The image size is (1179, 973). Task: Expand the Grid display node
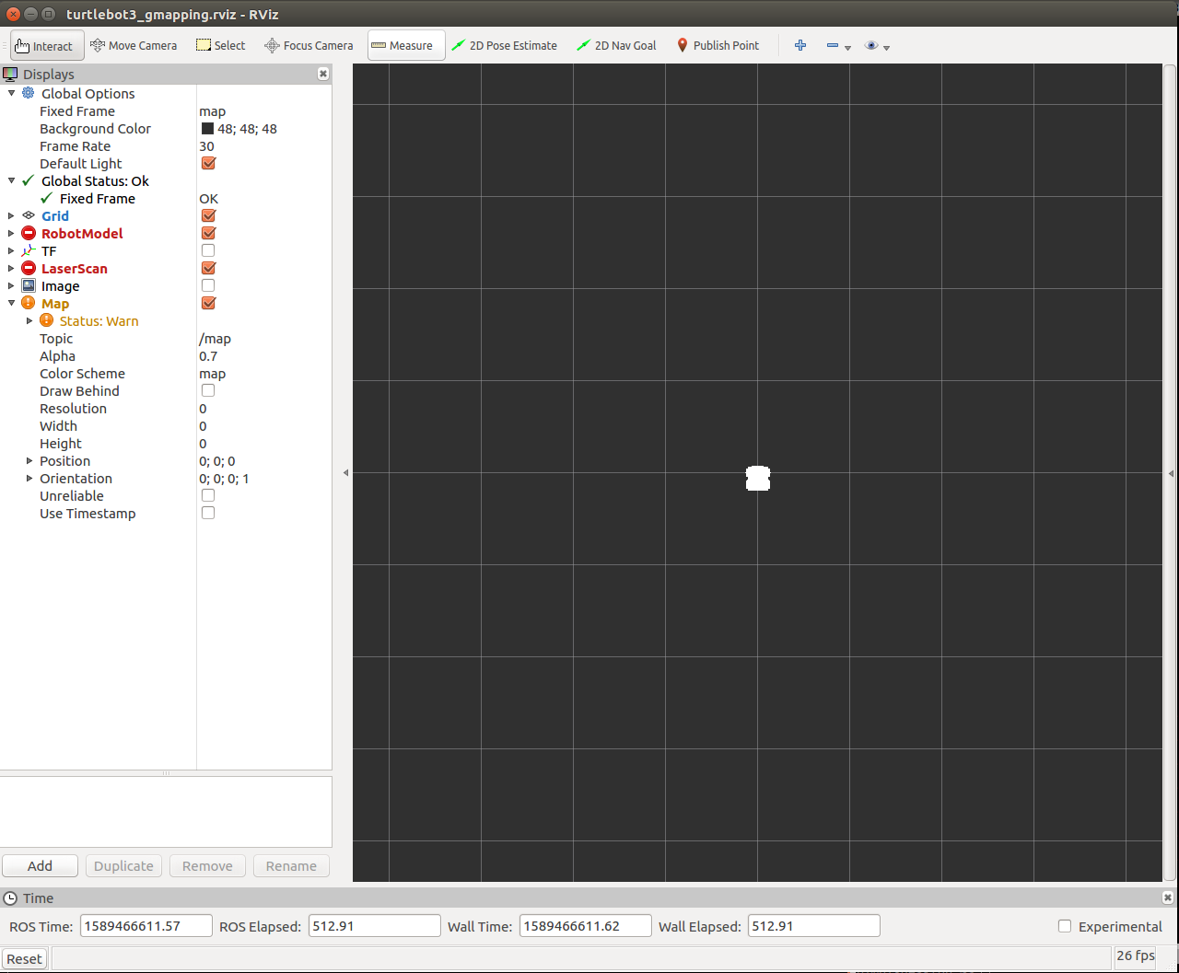pyautogui.click(x=11, y=215)
